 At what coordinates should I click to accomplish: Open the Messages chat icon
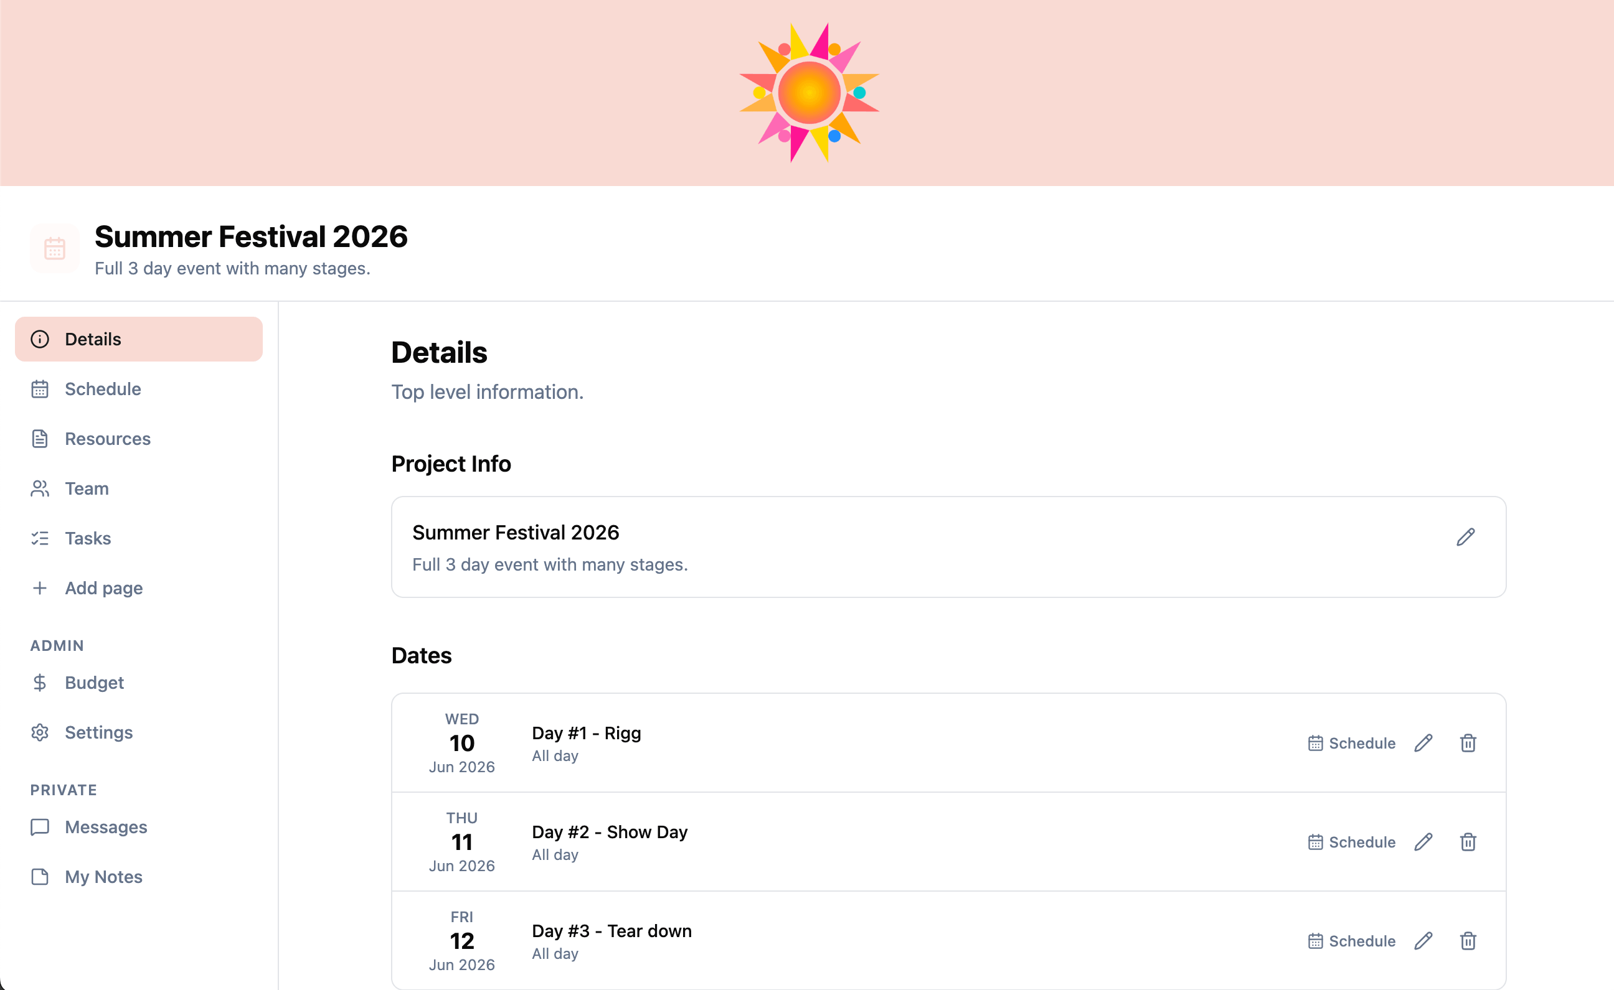[x=40, y=827]
